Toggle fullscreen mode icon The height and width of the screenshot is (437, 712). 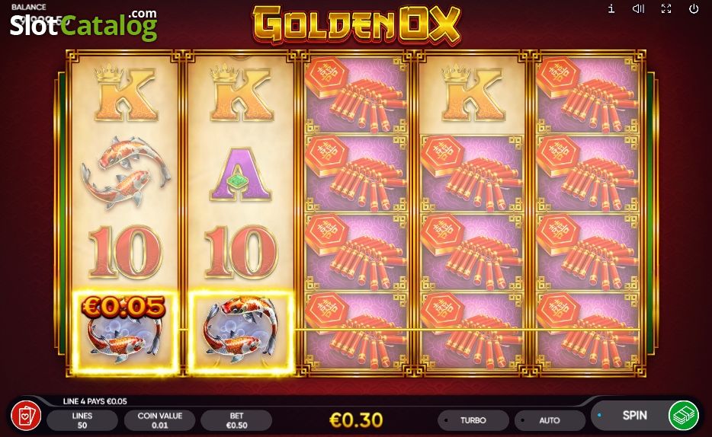coord(666,8)
